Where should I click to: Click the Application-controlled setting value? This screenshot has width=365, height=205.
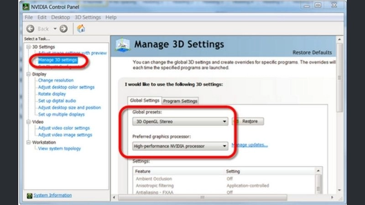pyautogui.click(x=248, y=185)
